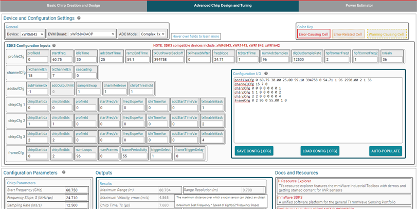Edit the txStartTime field
Screen dimensions: 417x209
click(x=248, y=60)
